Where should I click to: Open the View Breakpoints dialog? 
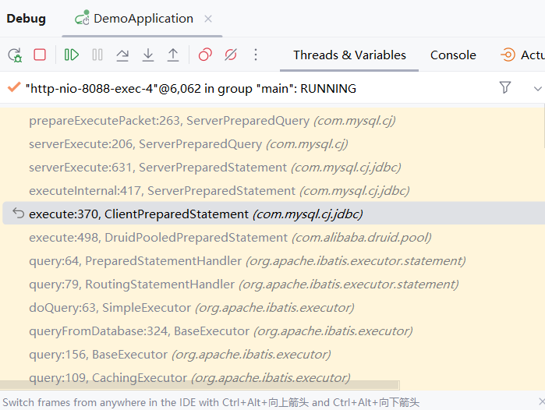[205, 55]
